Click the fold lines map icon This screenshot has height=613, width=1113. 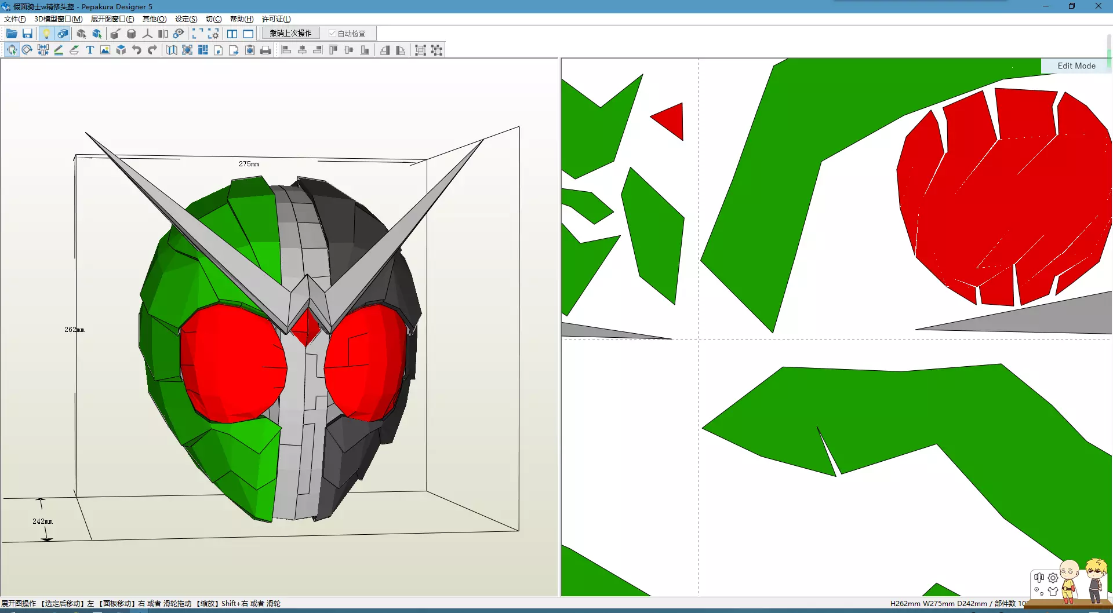[x=172, y=50]
